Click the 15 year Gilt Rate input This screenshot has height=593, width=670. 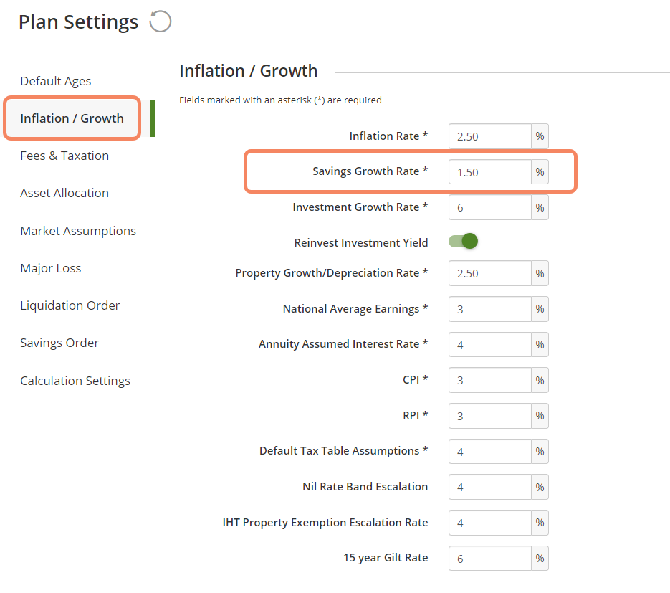coord(489,559)
